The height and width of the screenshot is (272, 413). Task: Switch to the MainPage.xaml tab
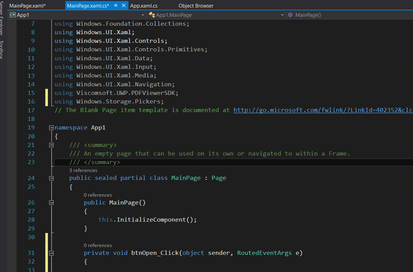pyautogui.click(x=27, y=5)
